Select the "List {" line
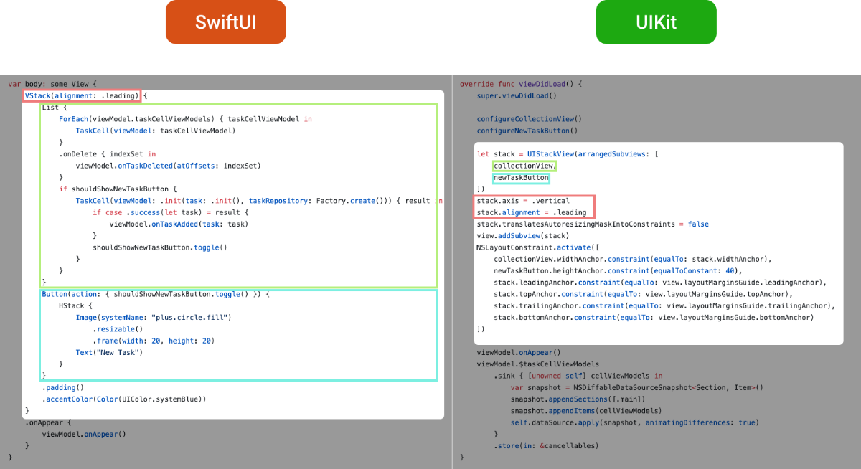 click(54, 108)
